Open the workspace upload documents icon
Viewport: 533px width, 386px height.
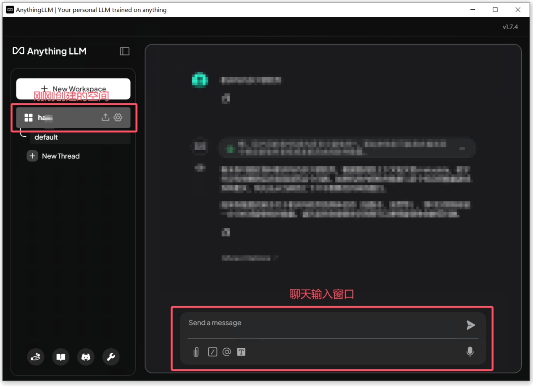click(x=105, y=117)
